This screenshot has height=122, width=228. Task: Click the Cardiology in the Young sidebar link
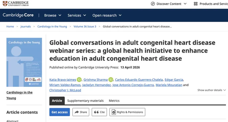(x=19, y=95)
